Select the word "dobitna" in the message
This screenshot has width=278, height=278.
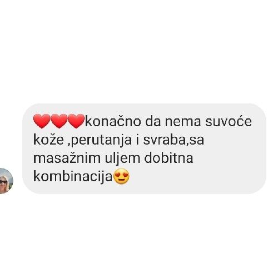pyautogui.click(x=168, y=158)
